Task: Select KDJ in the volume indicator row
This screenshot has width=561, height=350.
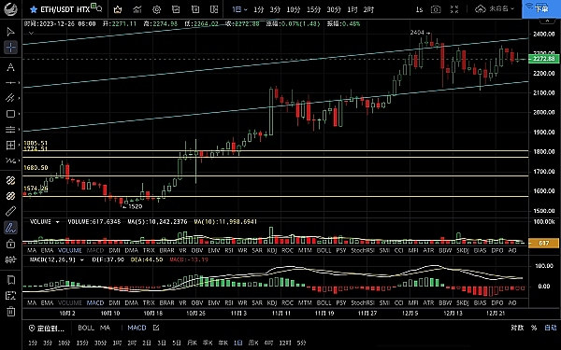Action: [272, 250]
